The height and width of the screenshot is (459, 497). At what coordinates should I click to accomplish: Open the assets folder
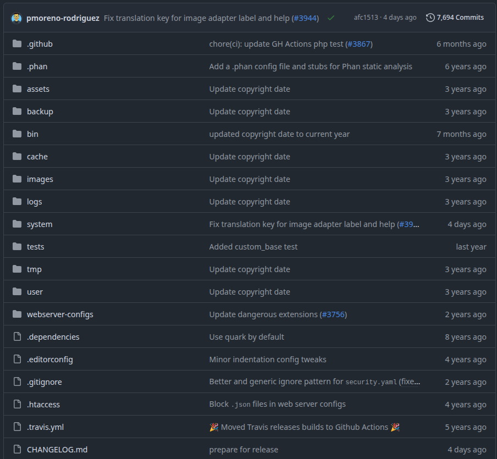pos(38,89)
